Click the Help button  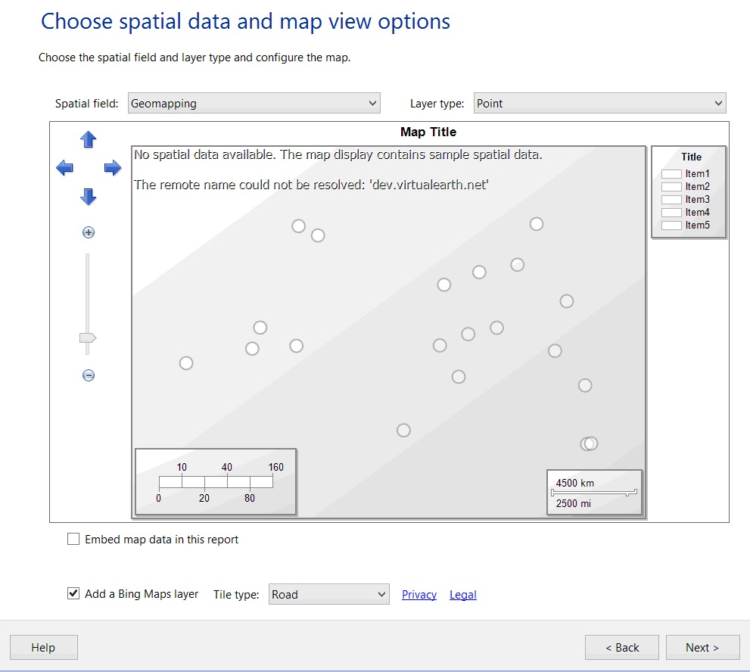point(43,648)
